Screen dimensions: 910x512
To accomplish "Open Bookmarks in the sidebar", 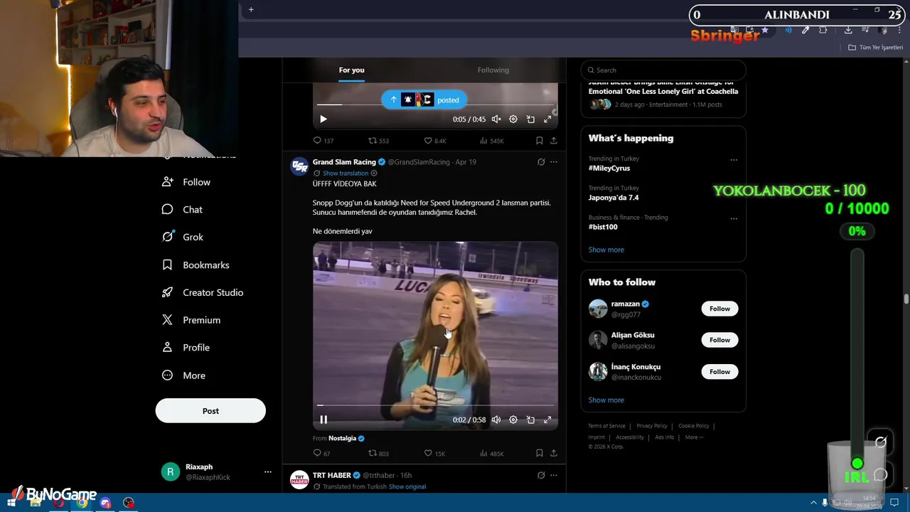I will click(196, 265).
